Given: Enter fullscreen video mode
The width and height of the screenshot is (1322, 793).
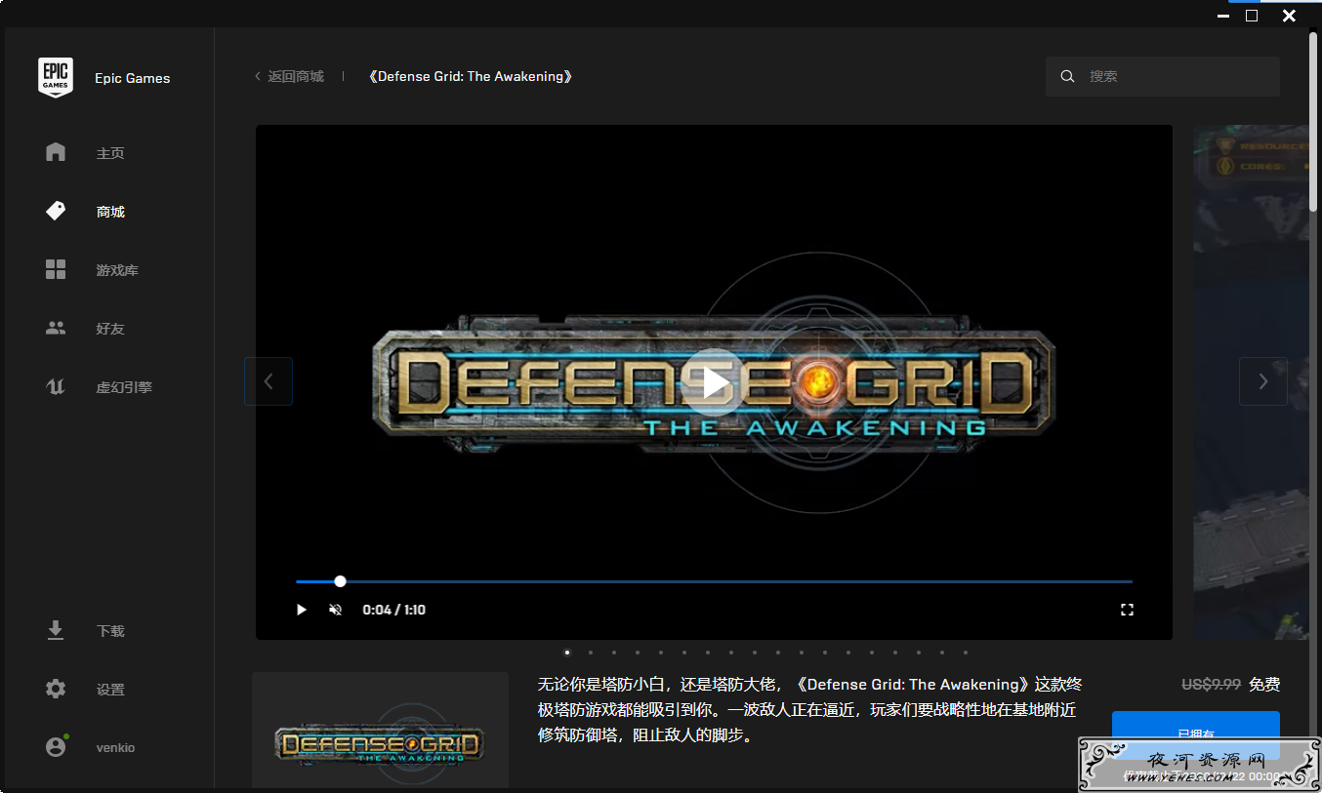Looking at the screenshot, I should coord(1127,610).
